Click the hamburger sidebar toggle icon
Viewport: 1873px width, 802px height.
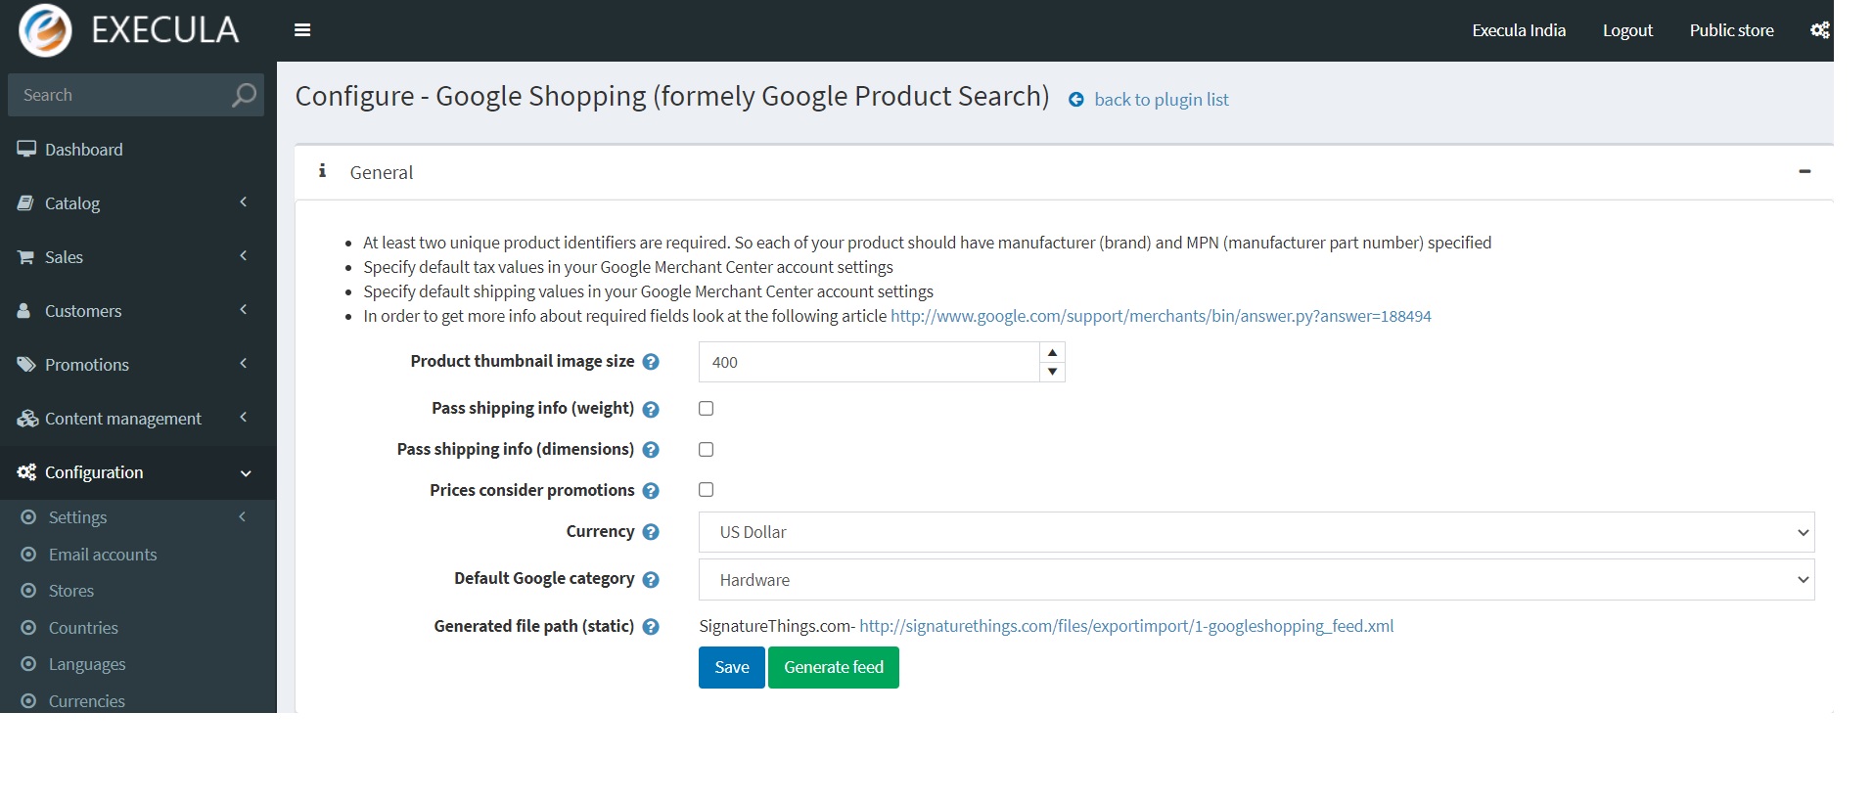[302, 30]
